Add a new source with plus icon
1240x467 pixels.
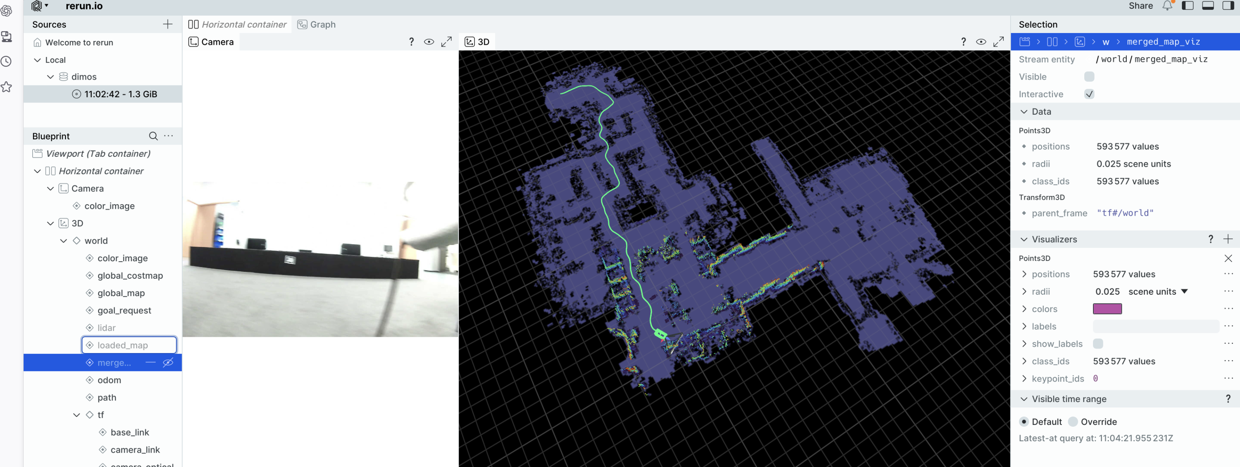click(168, 25)
